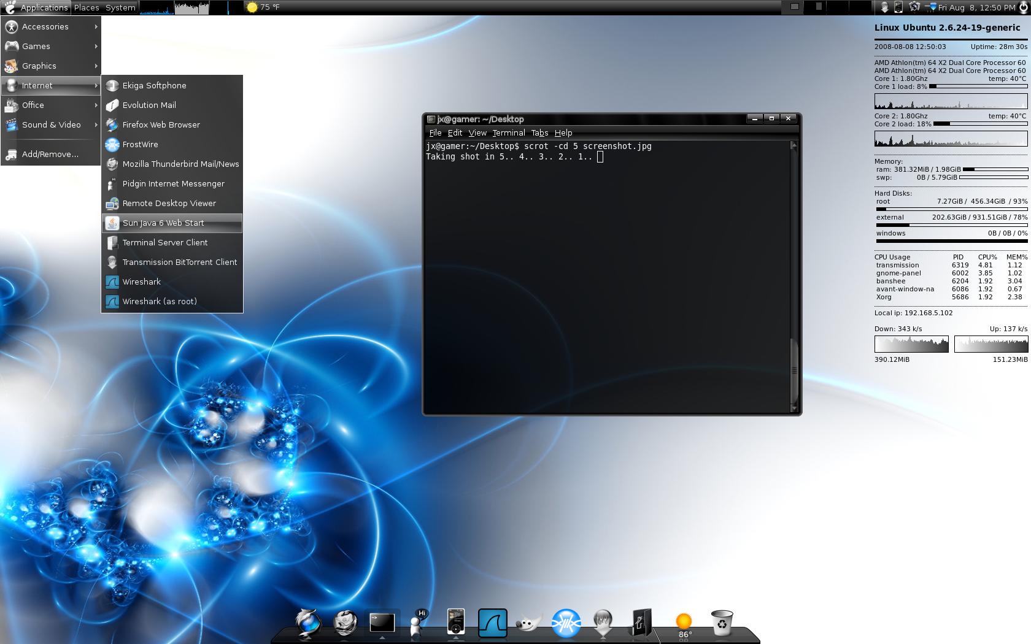Image resolution: width=1031 pixels, height=644 pixels.
Task: Open the Places menu
Action: [x=87, y=7]
